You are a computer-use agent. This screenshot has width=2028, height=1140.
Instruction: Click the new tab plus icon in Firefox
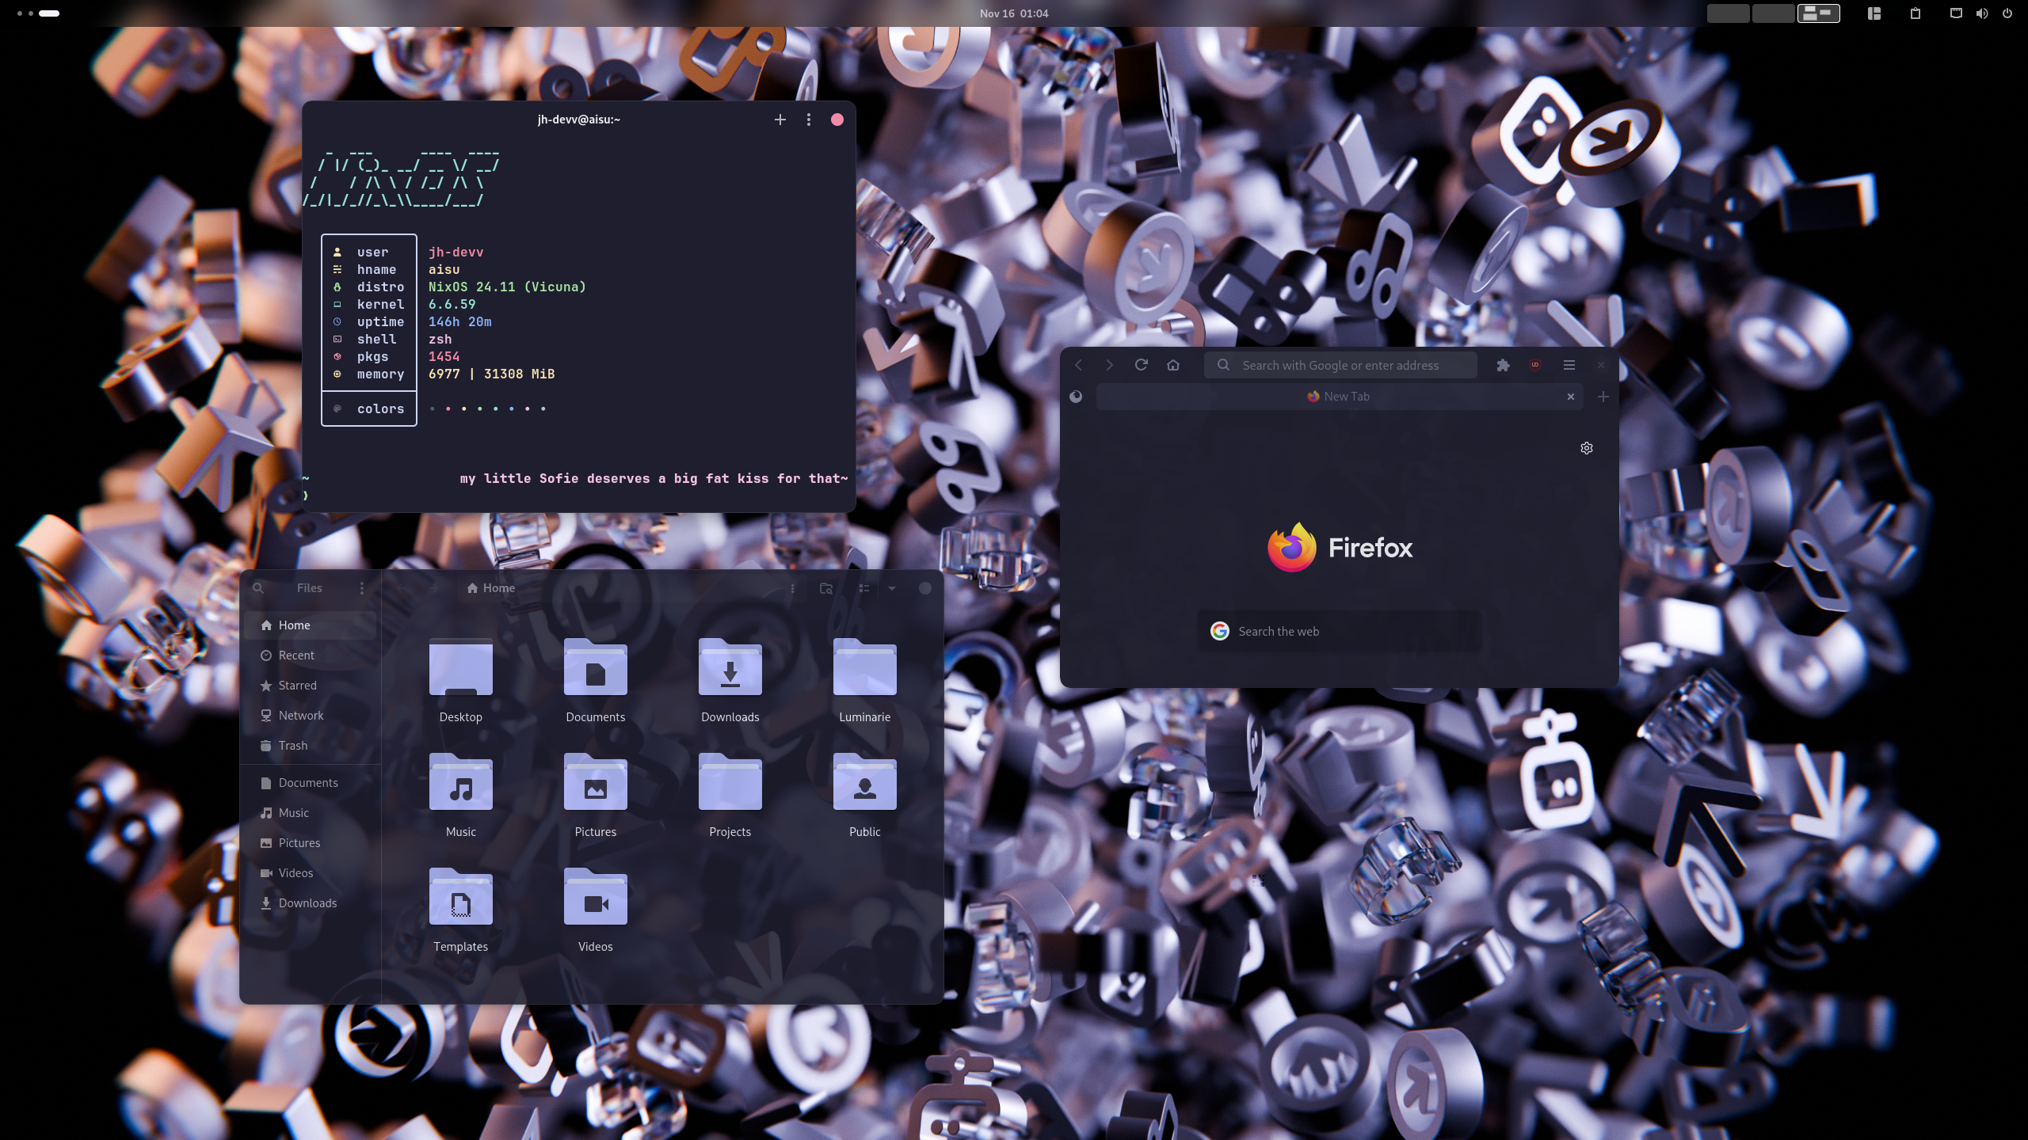pyautogui.click(x=1603, y=397)
